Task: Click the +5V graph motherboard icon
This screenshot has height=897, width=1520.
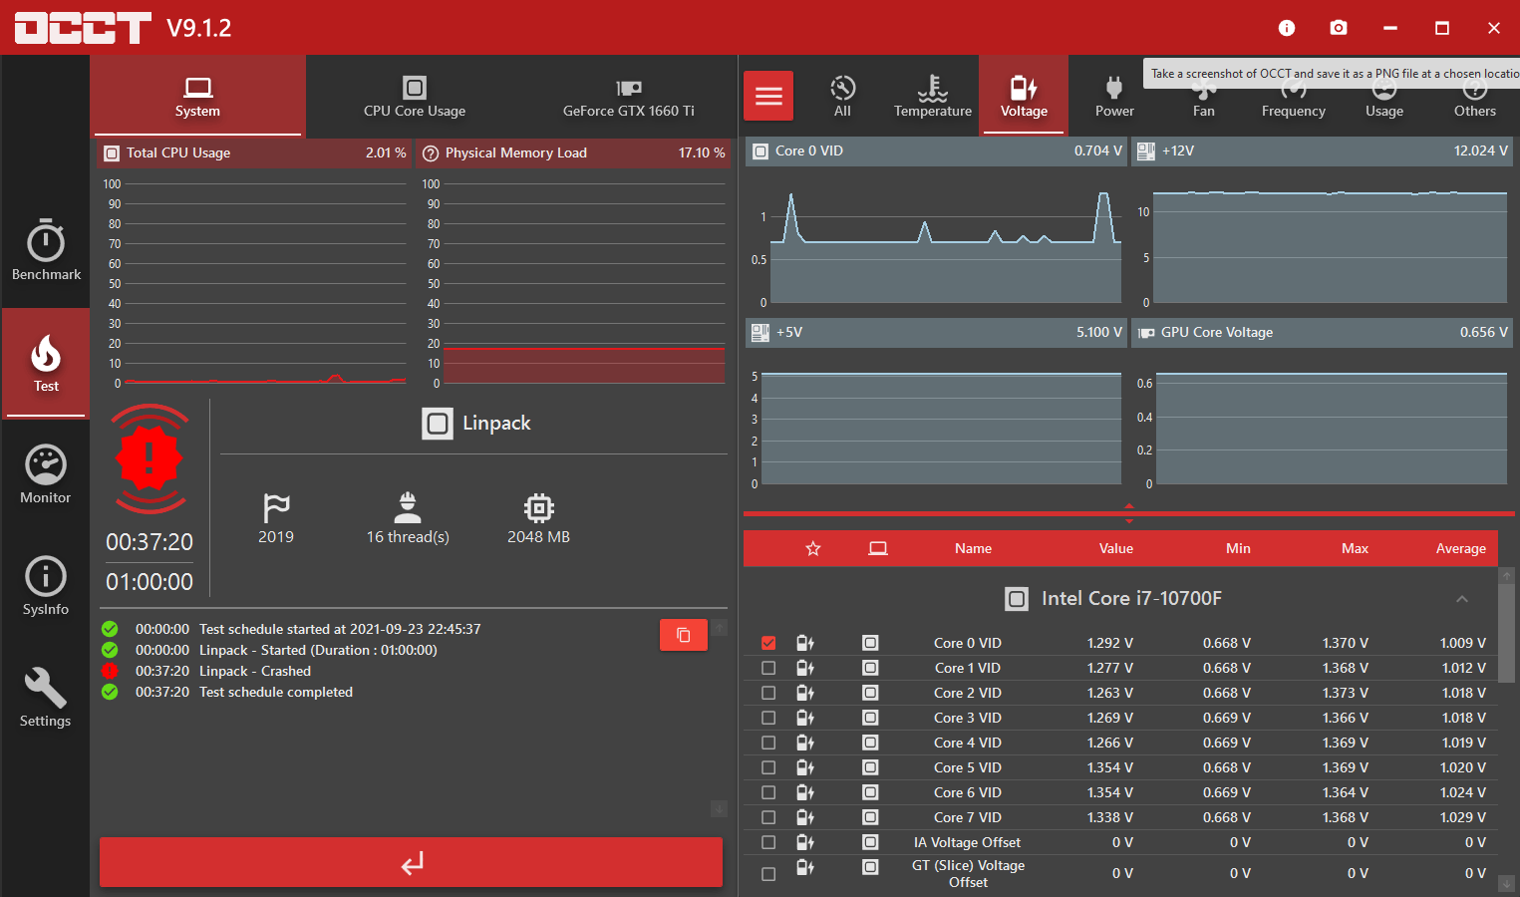Action: (760, 333)
